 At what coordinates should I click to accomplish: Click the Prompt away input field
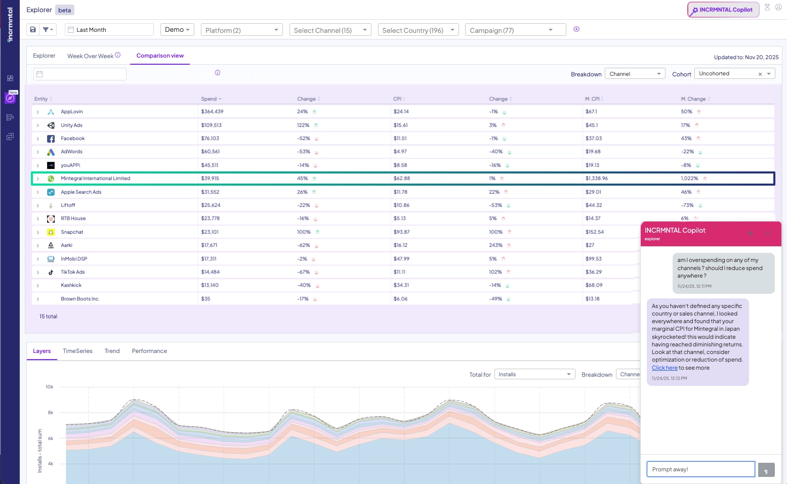(700, 469)
